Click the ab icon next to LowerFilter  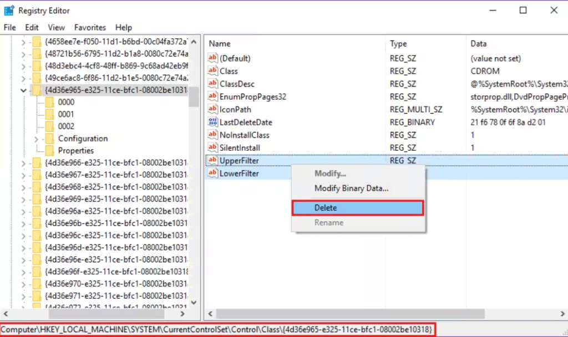click(212, 173)
